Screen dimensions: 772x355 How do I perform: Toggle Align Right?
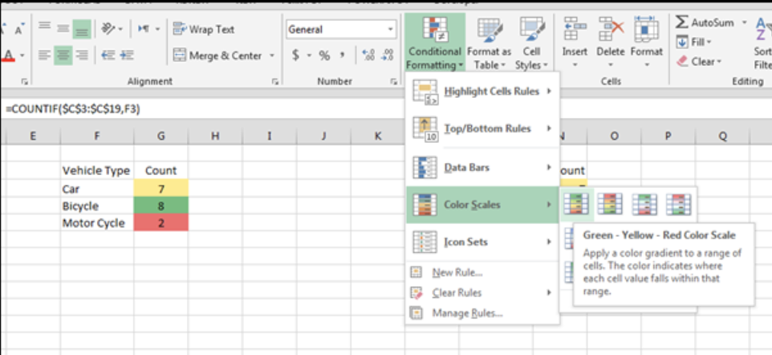point(82,55)
